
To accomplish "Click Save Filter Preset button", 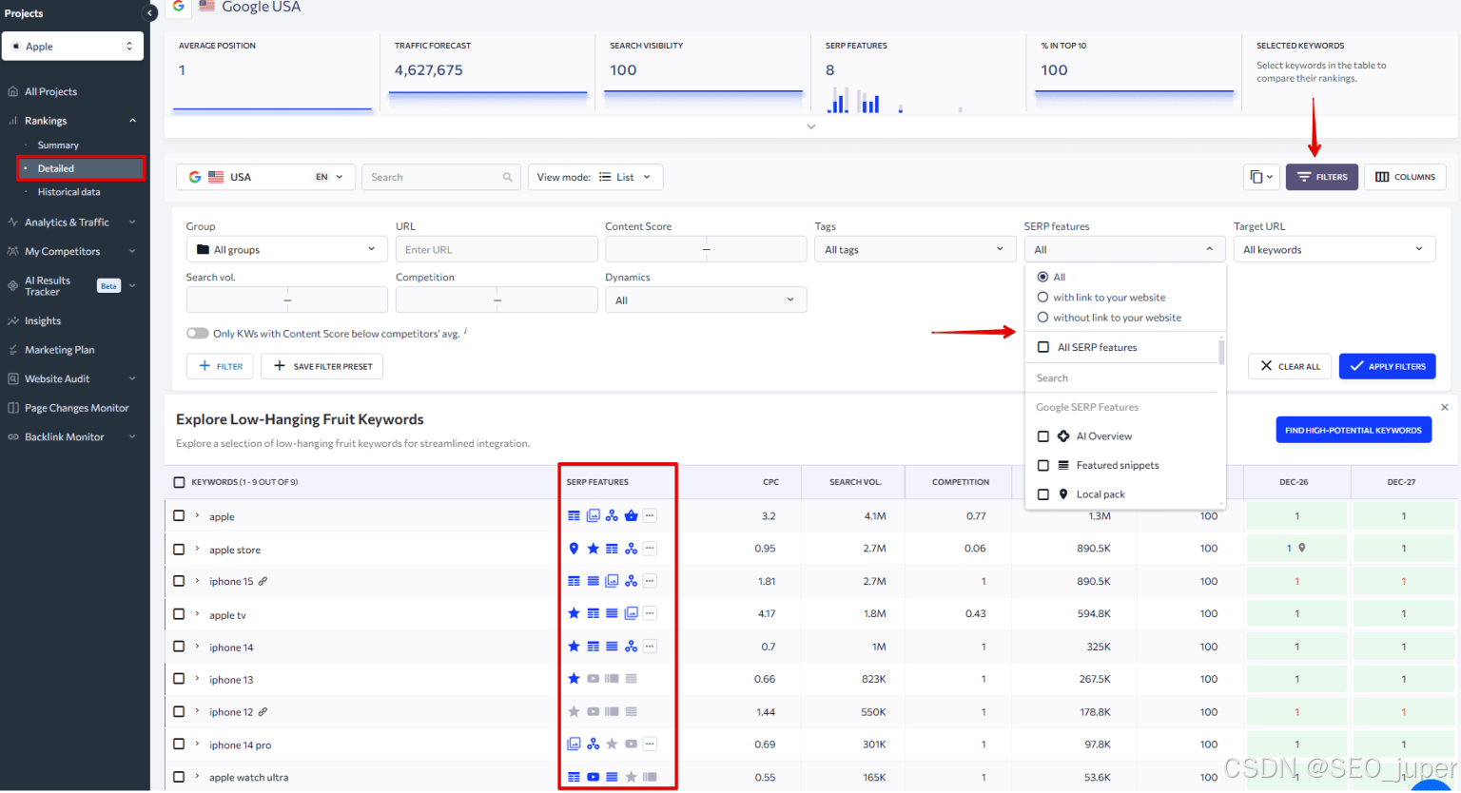I will (x=321, y=366).
